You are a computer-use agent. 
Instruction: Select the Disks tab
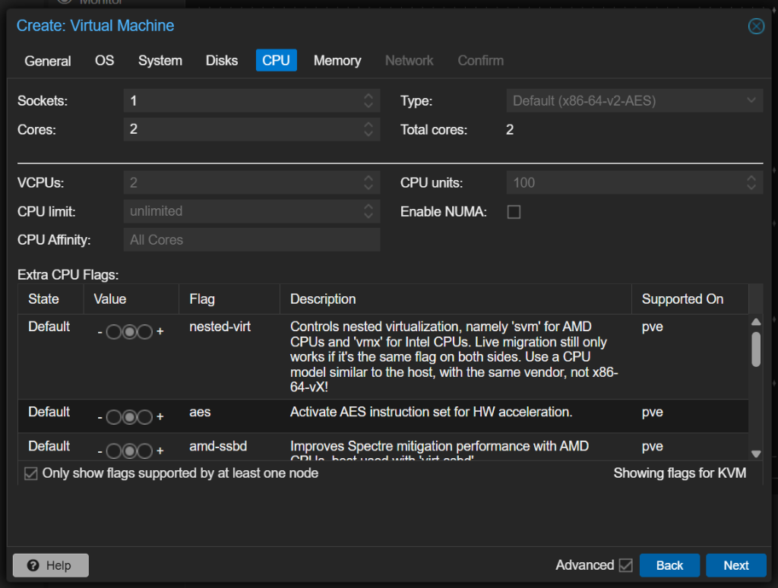tap(222, 61)
